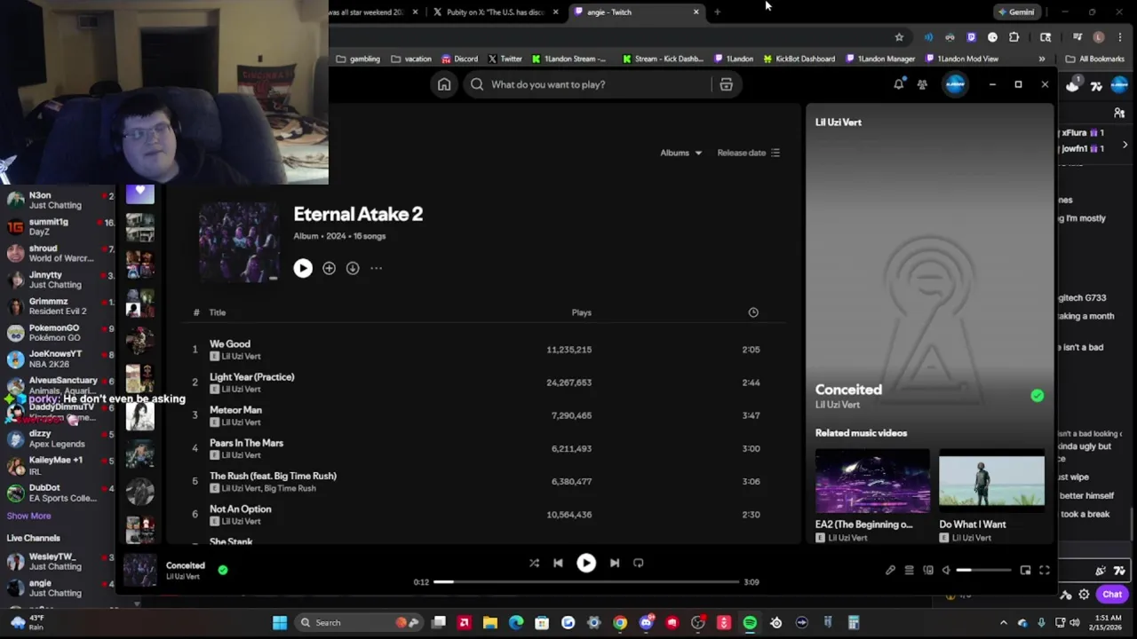Play the Eternal Atake 2 album
The image size is (1137, 639).
point(303,268)
